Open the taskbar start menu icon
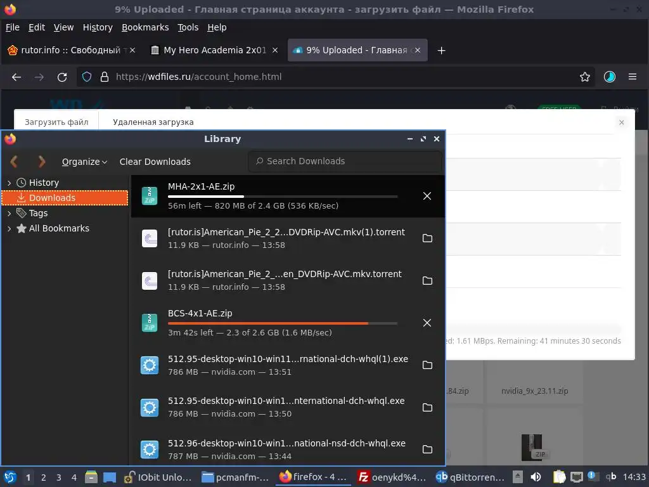 (10, 477)
